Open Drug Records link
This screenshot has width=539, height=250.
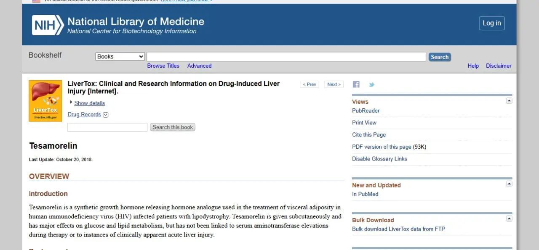click(84, 115)
